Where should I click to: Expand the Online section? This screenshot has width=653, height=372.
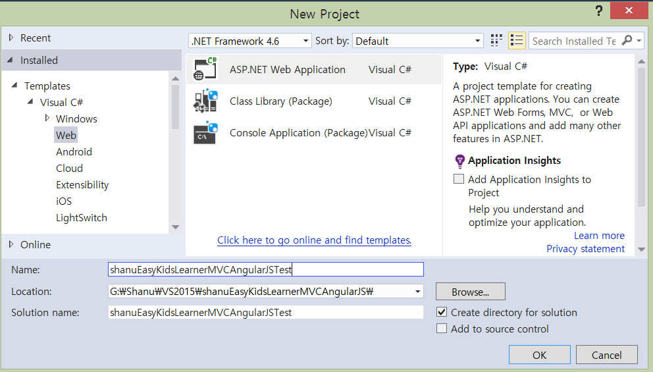[x=11, y=244]
